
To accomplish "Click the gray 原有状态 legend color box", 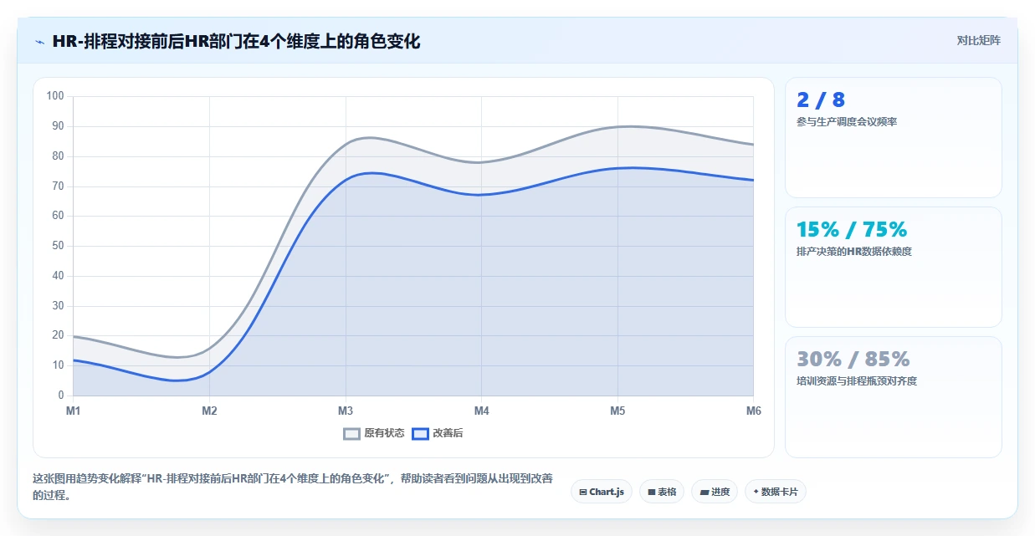I will point(352,433).
